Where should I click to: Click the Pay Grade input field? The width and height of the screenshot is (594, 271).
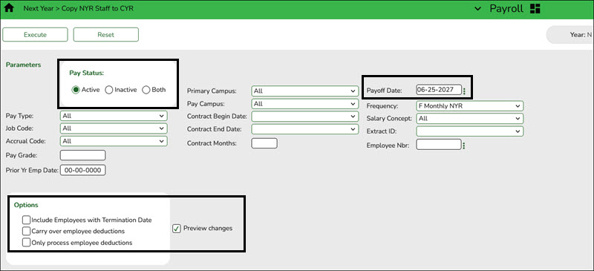(83, 155)
